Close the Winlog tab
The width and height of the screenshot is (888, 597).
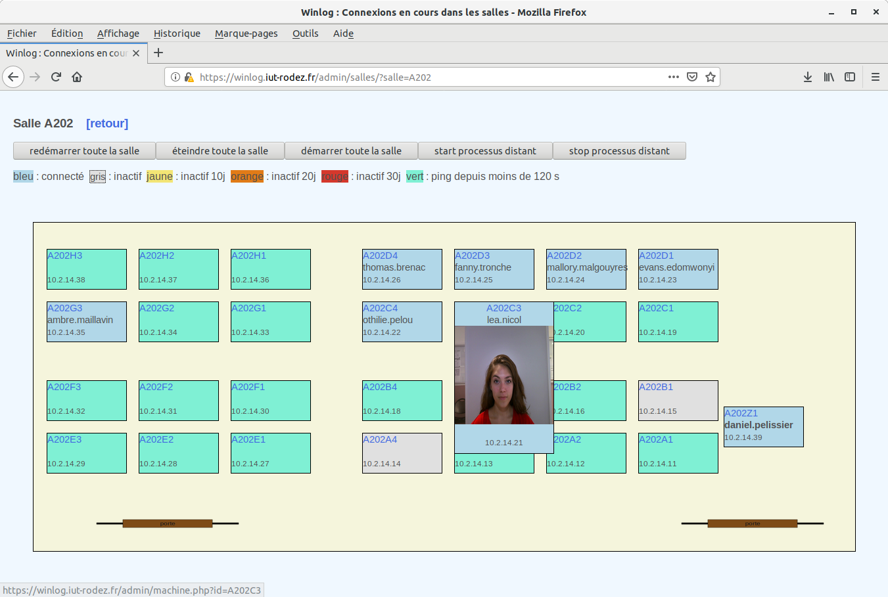pyautogui.click(x=136, y=53)
